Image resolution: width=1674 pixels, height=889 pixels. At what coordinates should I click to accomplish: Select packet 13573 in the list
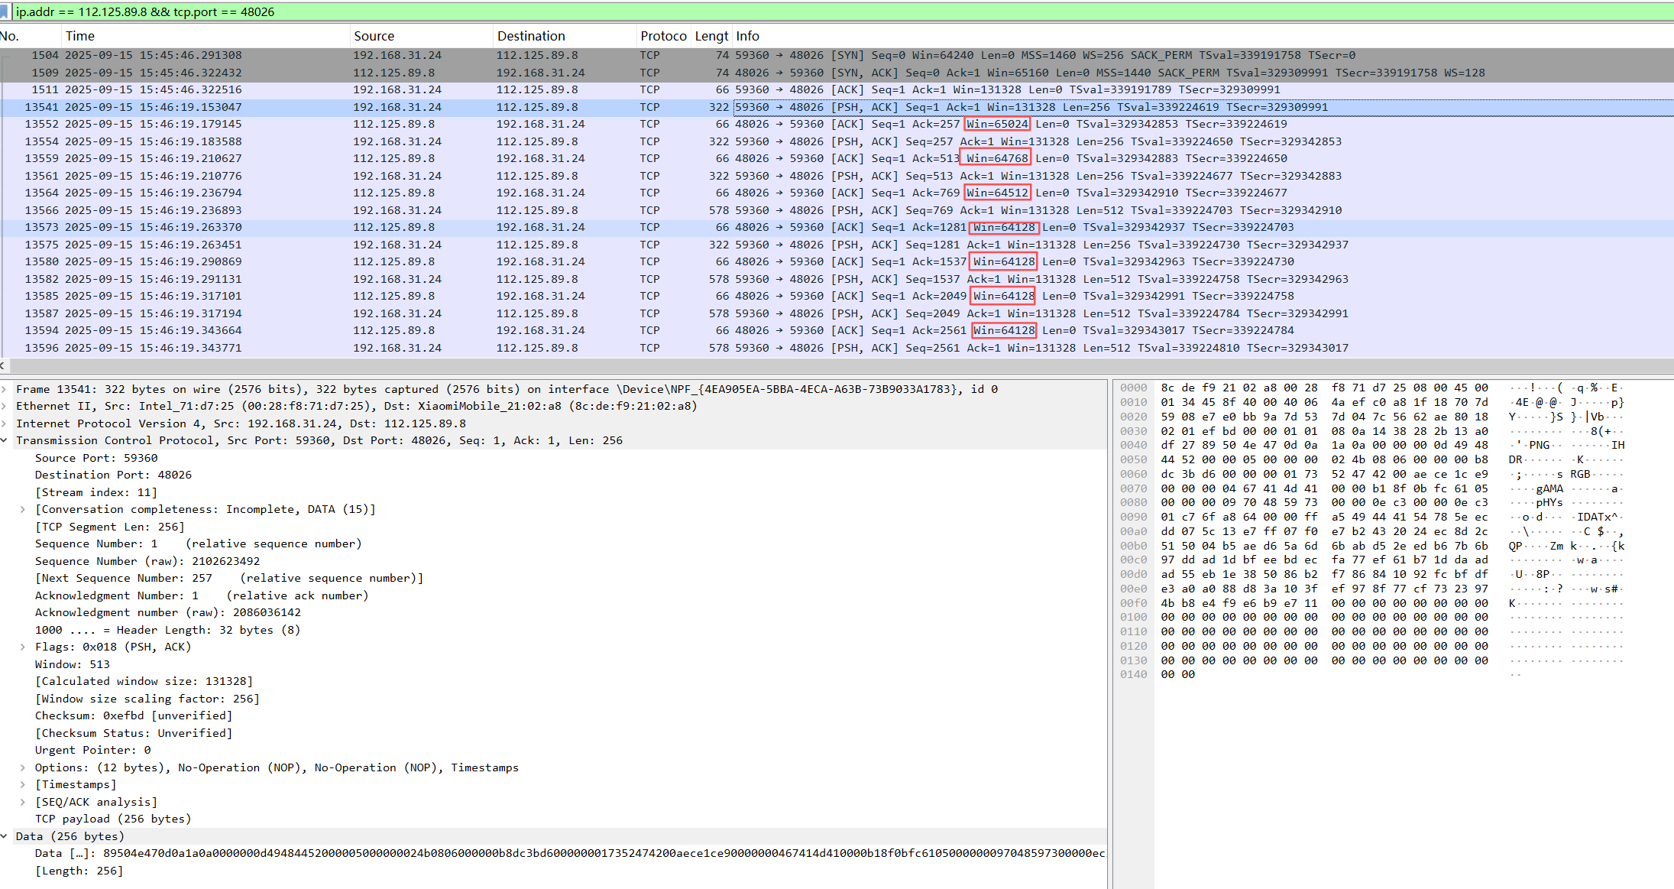[x=837, y=227]
